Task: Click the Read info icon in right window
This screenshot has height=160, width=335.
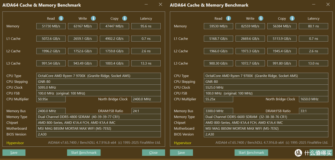Action: (229, 19)
